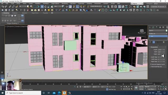The width and height of the screenshot is (168, 95).
Task: Click the Go to End playback button
Action: click(x=132, y=87)
